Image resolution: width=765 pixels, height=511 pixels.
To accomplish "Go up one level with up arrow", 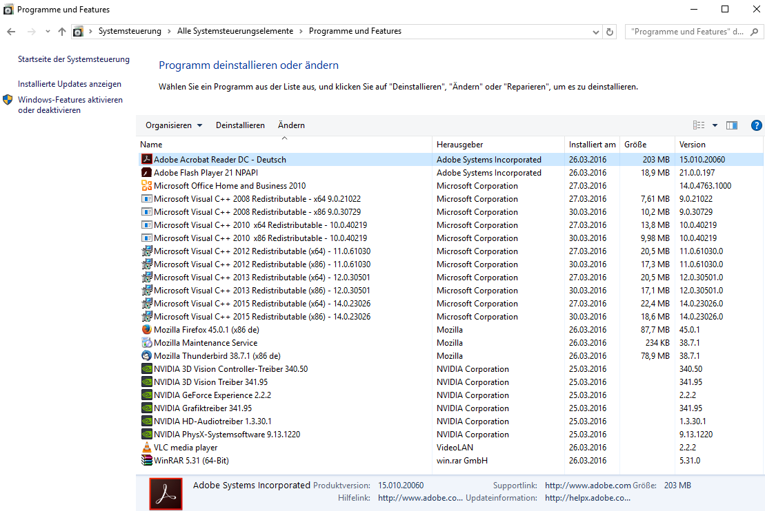I will 62,32.
